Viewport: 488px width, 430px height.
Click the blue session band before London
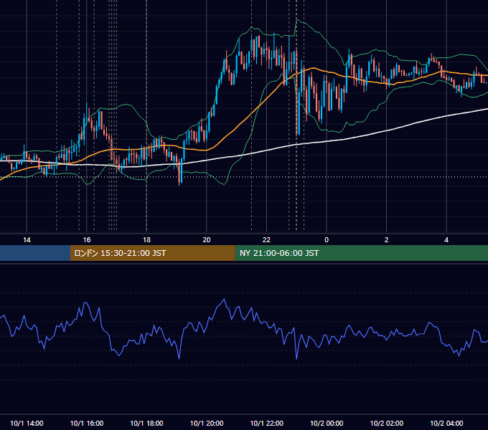tap(35, 253)
